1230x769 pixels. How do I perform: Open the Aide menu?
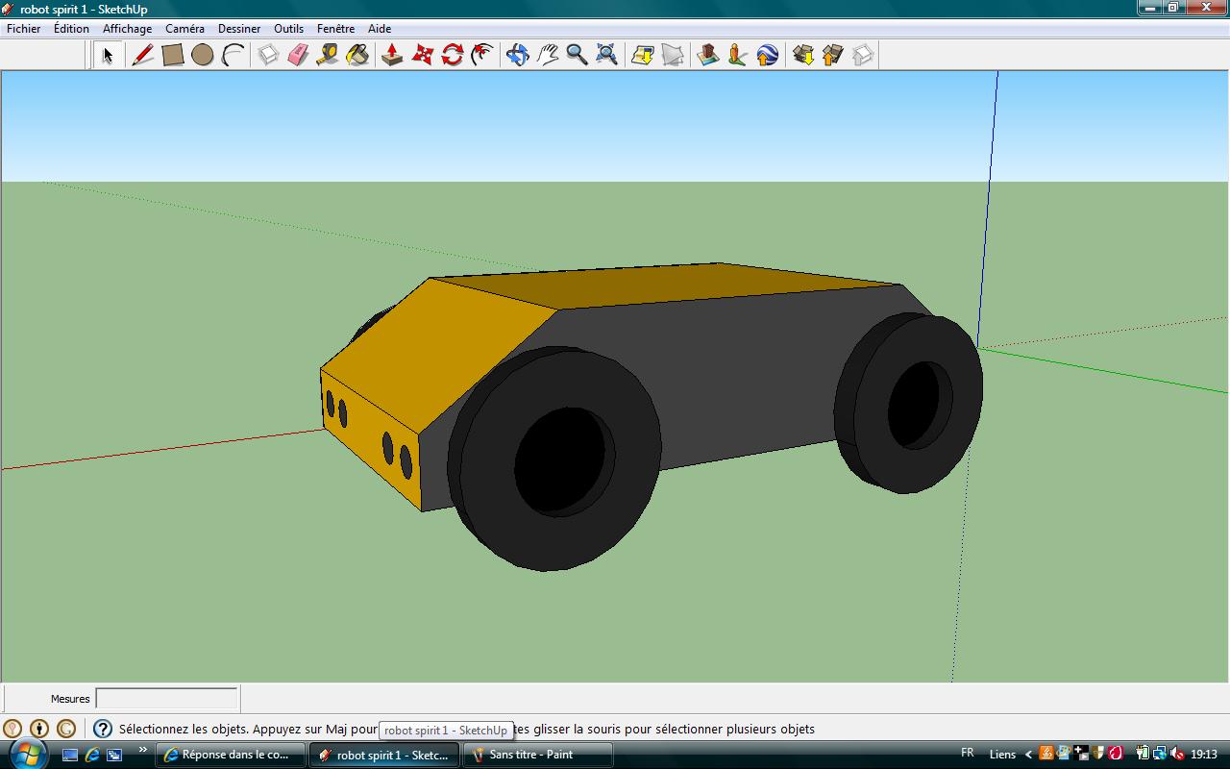pos(380,29)
